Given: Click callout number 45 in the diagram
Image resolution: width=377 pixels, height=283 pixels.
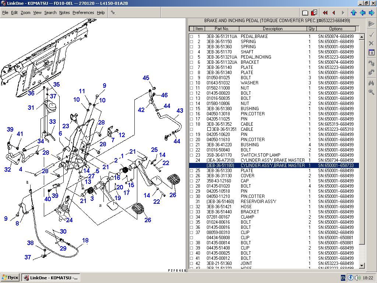Looking at the screenshot, I should pos(146,78).
